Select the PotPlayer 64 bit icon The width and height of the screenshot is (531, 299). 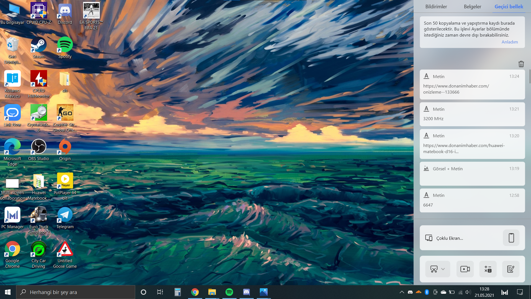[x=65, y=186]
